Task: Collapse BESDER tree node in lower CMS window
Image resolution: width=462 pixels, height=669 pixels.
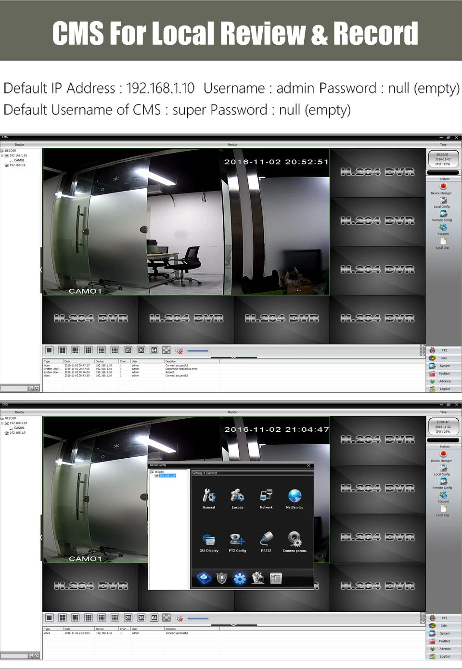Action: [2, 418]
